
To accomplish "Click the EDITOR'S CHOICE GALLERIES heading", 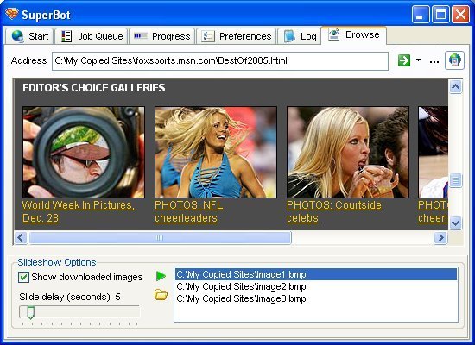I will (94, 88).
